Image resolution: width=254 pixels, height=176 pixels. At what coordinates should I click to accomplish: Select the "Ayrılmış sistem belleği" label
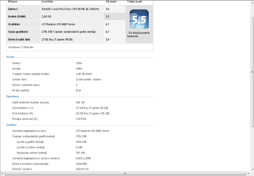pos(31,148)
